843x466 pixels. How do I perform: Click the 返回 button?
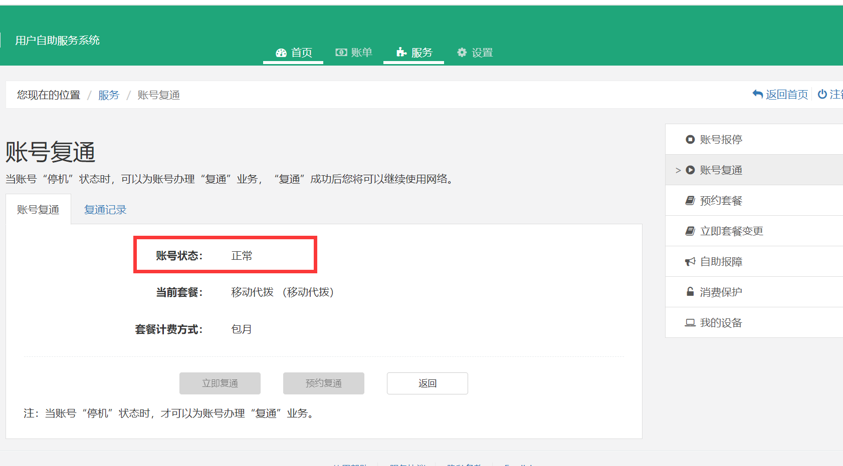click(427, 383)
